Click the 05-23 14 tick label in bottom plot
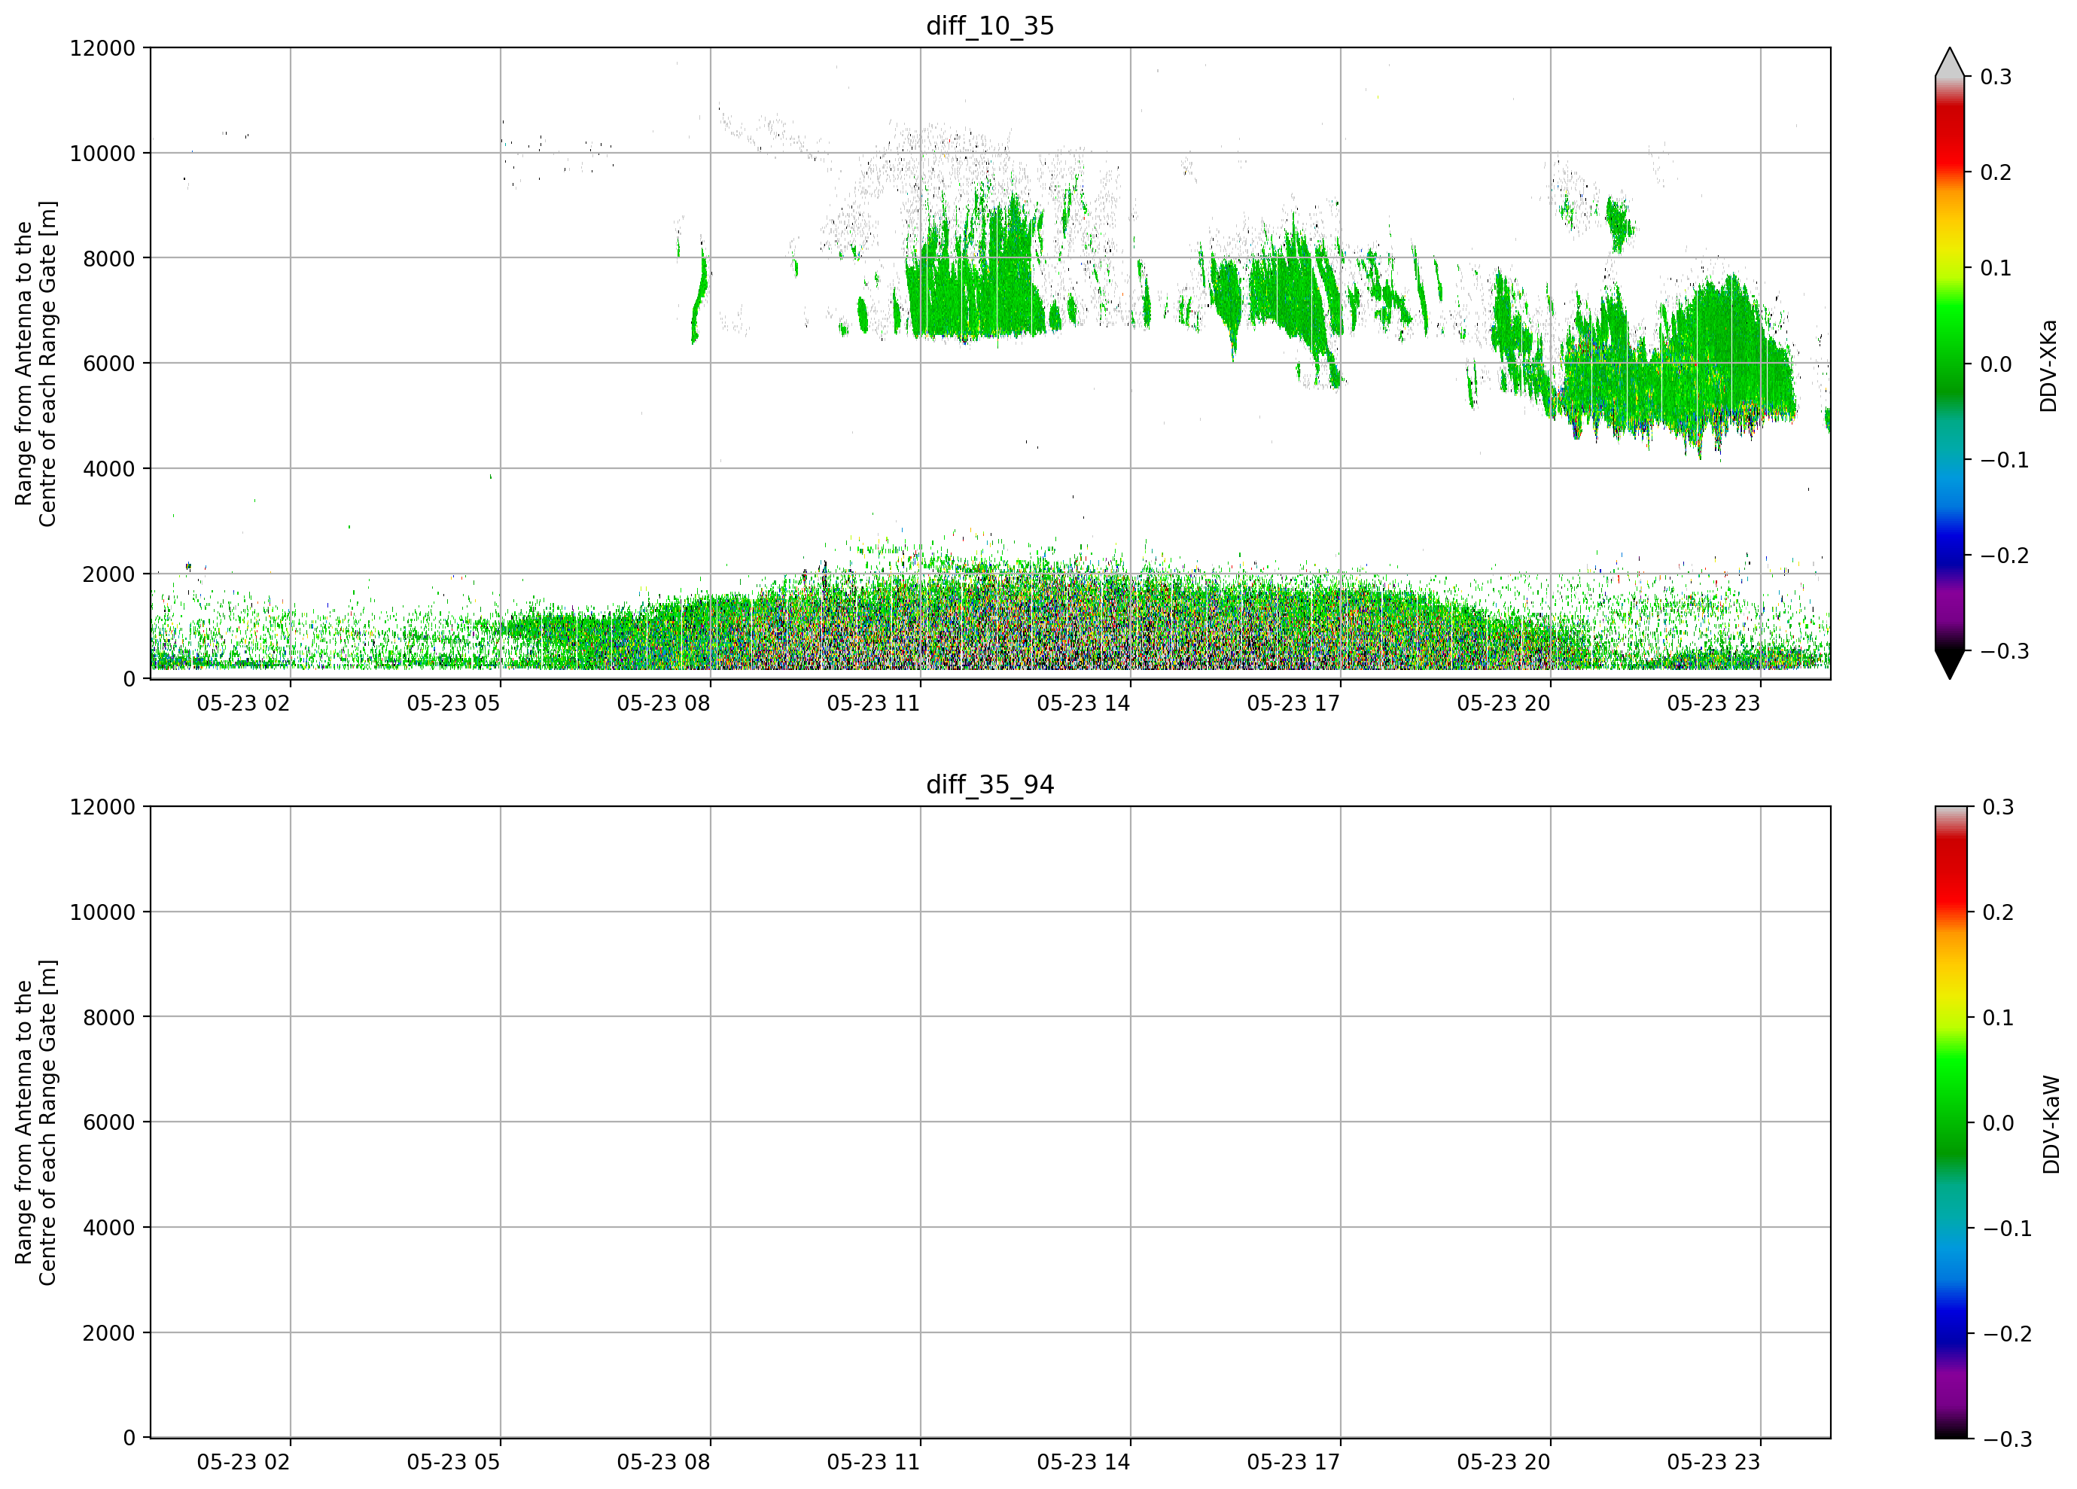The height and width of the screenshot is (1489, 2077). (1083, 1463)
